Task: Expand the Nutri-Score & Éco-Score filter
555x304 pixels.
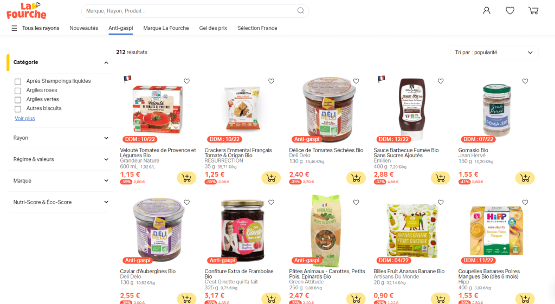Action: point(61,202)
